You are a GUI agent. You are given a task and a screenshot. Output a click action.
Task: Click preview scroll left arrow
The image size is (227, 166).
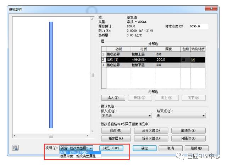pos(15,136)
